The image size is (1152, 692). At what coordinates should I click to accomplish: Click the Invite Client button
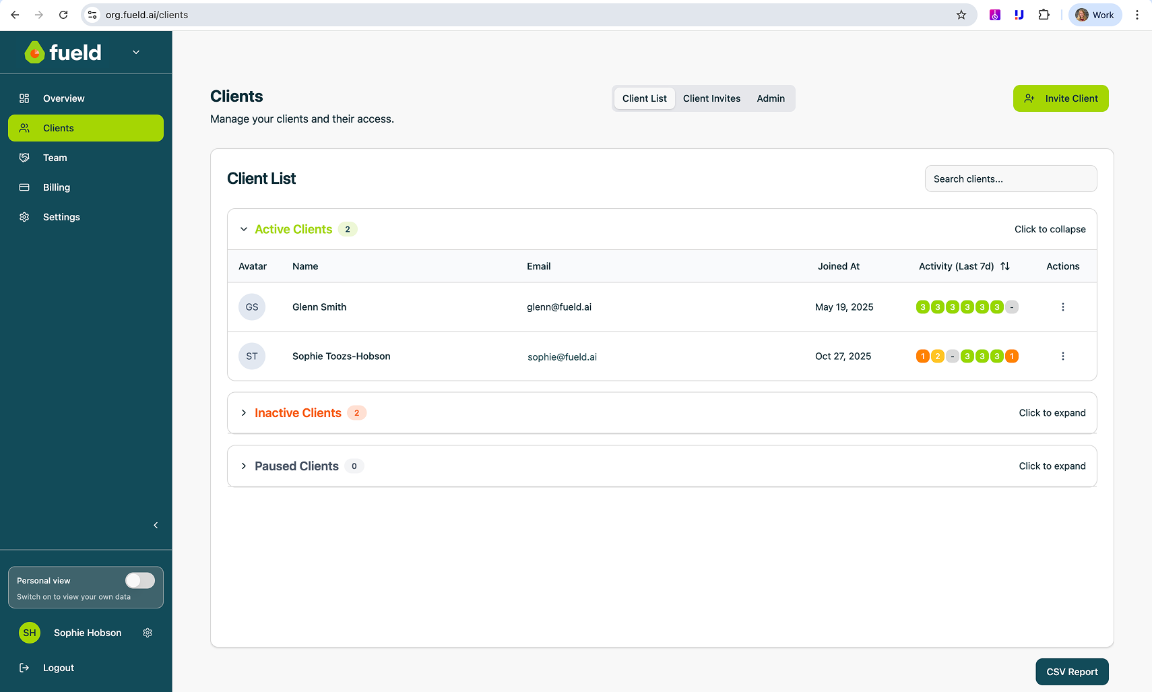point(1060,98)
